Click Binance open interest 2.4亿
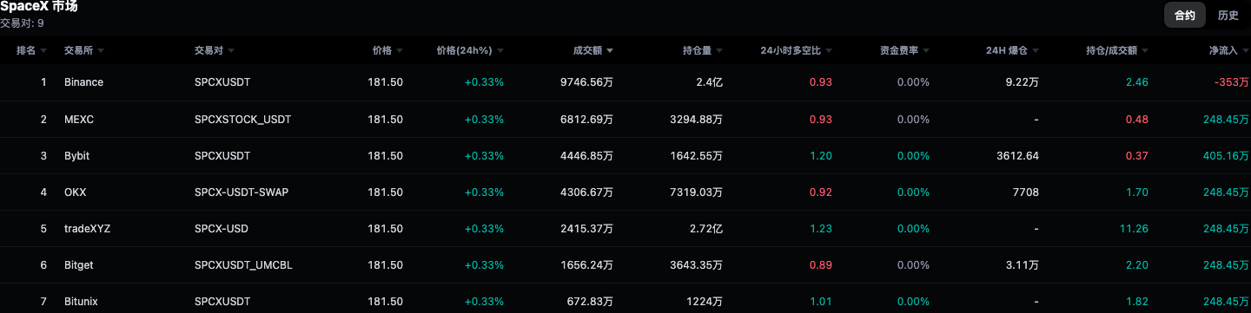Image resolution: width=1251 pixels, height=313 pixels. [x=709, y=82]
